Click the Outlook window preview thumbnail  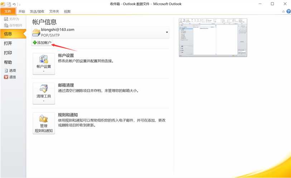point(213,37)
